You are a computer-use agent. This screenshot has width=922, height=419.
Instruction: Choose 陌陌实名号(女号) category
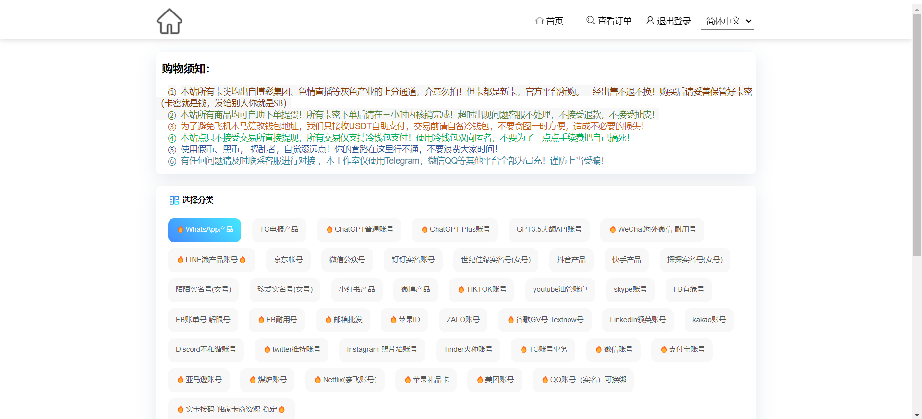point(204,290)
